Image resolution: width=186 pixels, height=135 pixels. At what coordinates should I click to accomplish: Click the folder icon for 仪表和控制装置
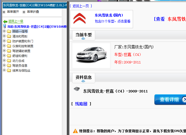9,46
